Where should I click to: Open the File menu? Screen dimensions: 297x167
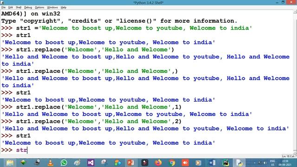coord(3,7)
